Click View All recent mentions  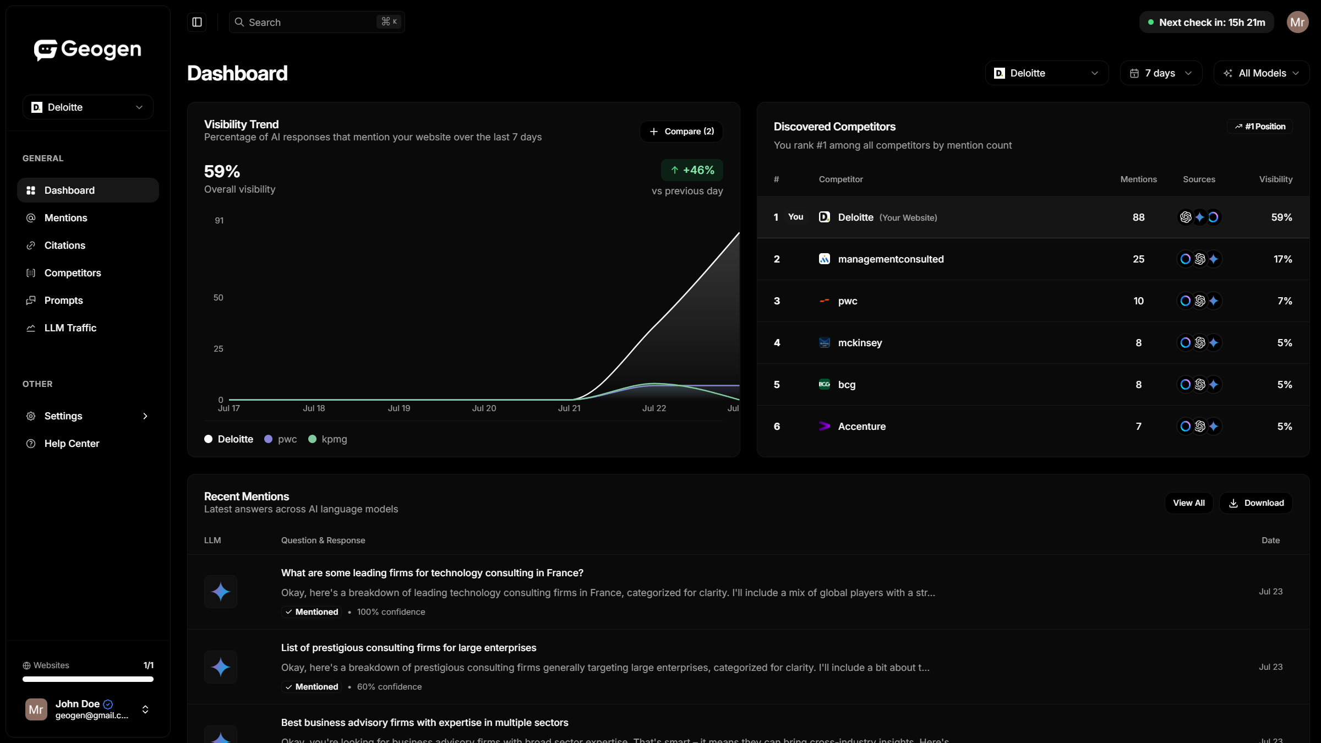[x=1189, y=503]
